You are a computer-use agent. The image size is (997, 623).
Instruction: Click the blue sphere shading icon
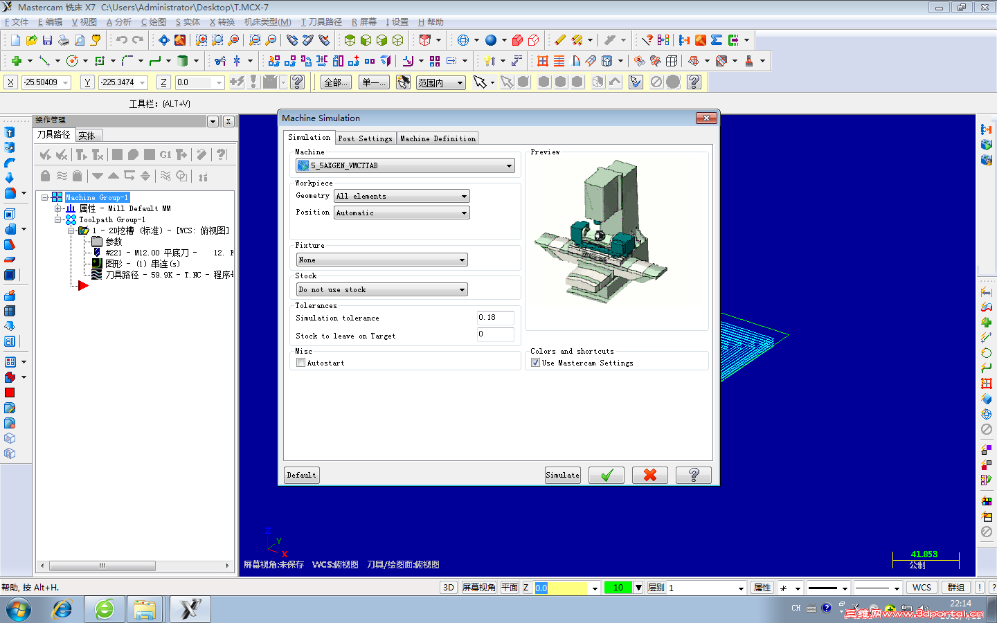click(491, 40)
